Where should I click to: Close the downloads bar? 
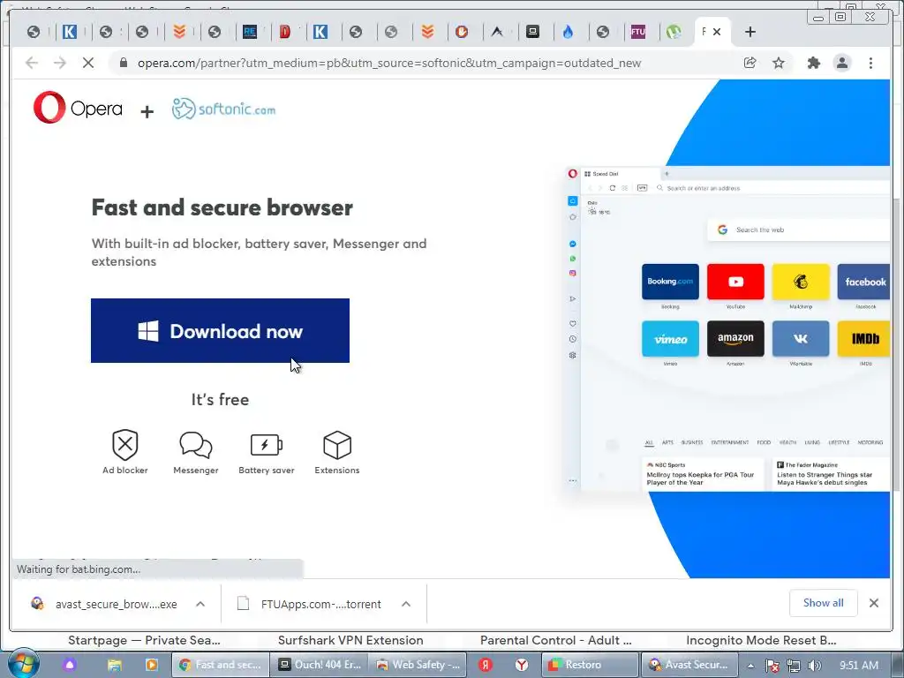pos(874,602)
